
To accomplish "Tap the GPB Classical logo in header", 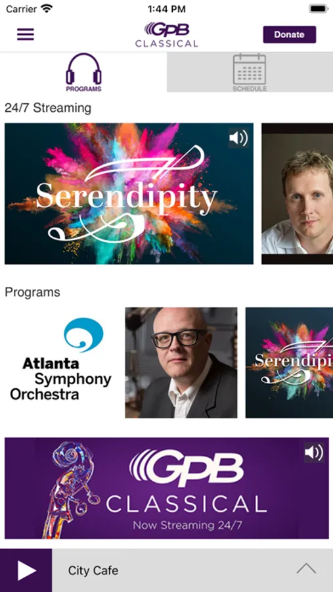I will [167, 35].
